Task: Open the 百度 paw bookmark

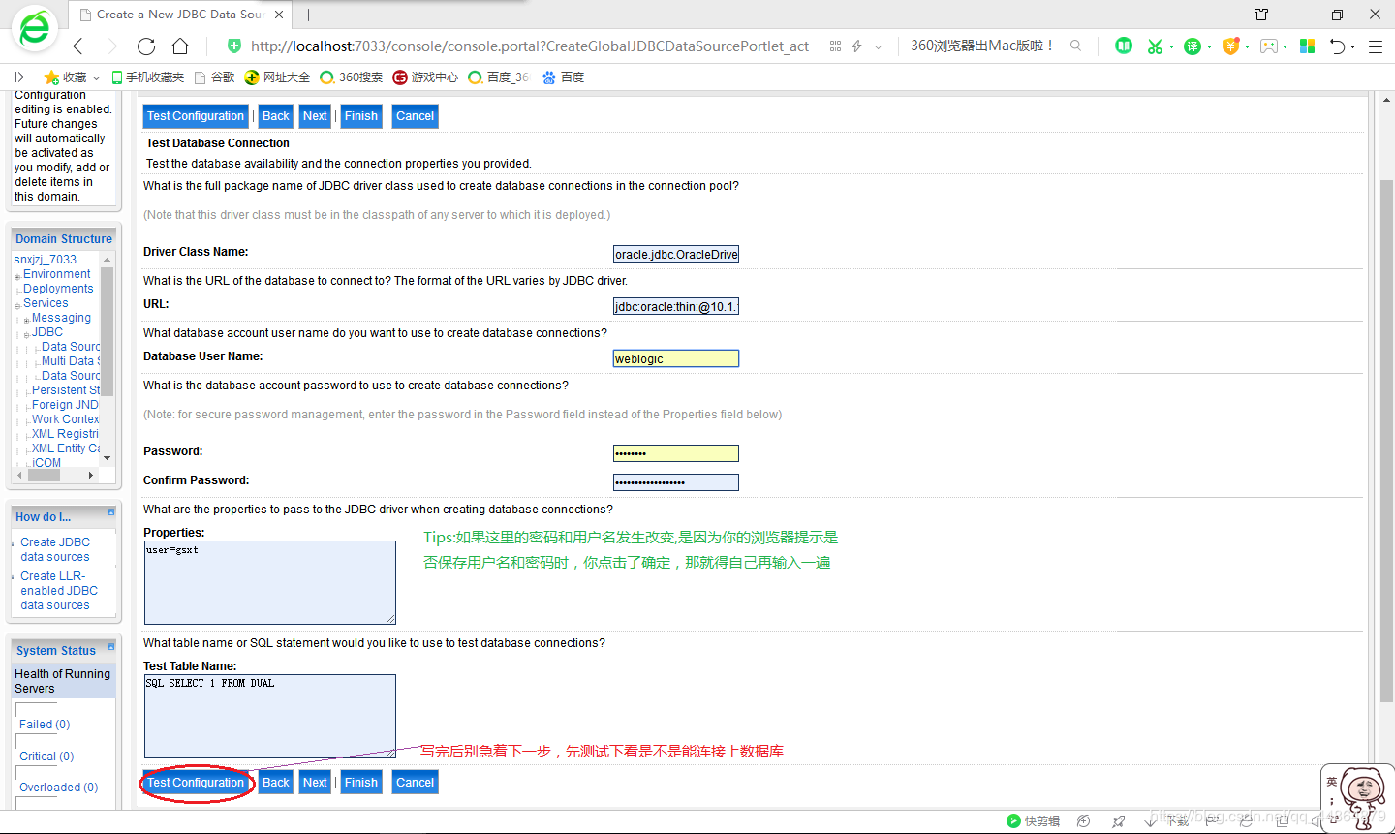Action: [x=563, y=77]
